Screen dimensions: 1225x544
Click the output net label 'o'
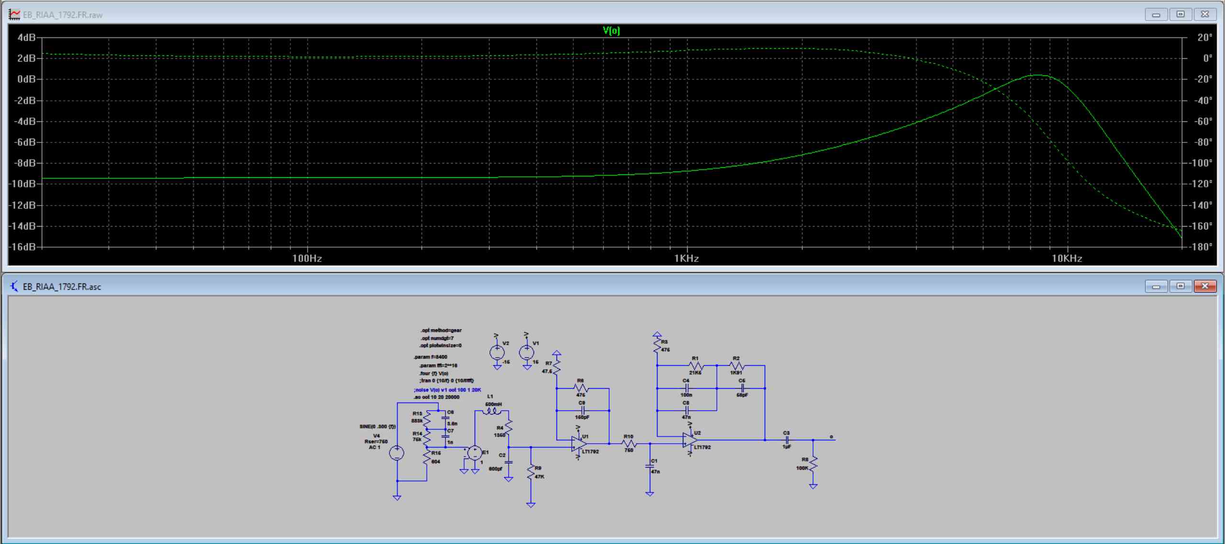point(831,437)
